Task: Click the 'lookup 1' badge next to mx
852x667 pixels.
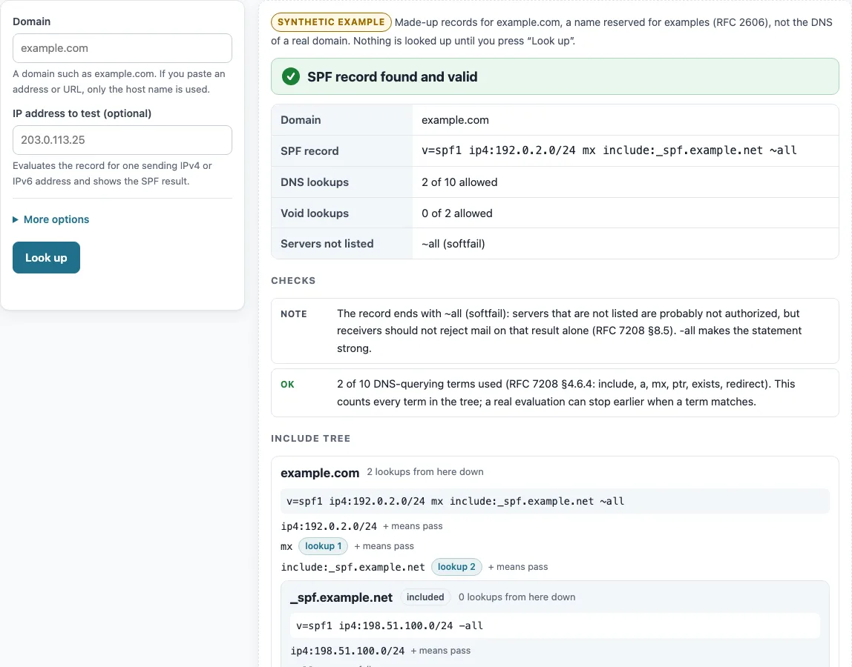Action: click(x=324, y=546)
